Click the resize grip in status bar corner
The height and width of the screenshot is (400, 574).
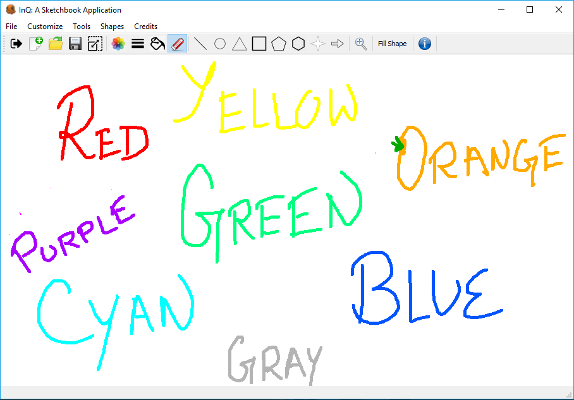(569, 395)
